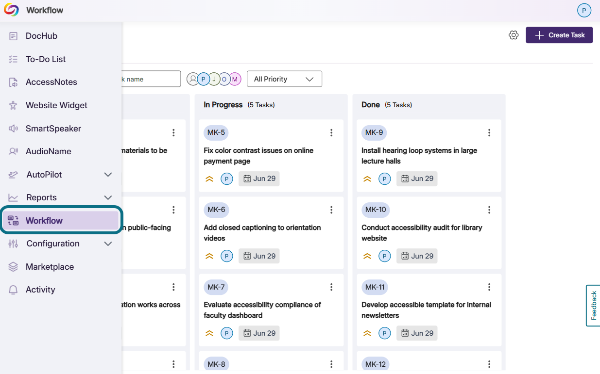The width and height of the screenshot is (600, 374).
Task: Click the MK-10 task ID badge
Action: (x=376, y=210)
